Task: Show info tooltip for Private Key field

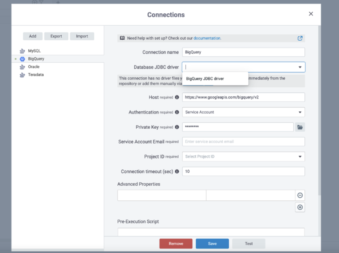Action: pos(177,127)
